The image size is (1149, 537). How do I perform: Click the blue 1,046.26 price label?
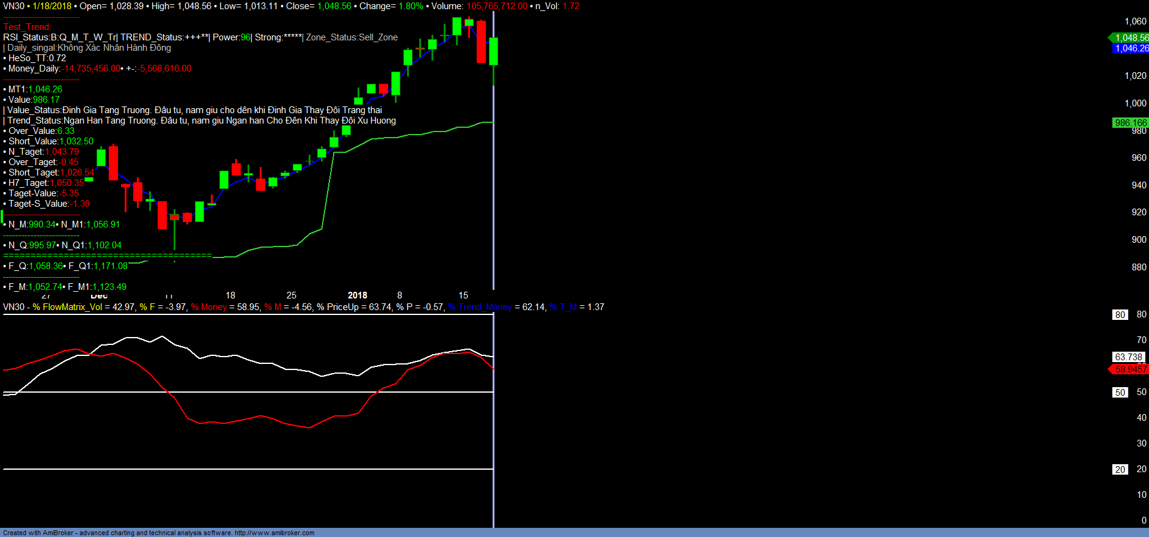coord(1131,48)
